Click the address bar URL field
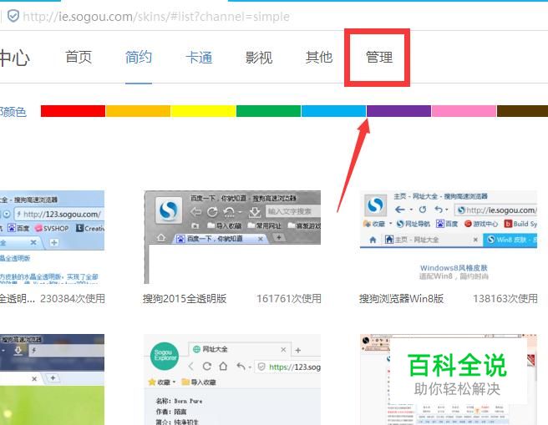Image resolution: width=548 pixels, height=425 pixels. [x=156, y=17]
